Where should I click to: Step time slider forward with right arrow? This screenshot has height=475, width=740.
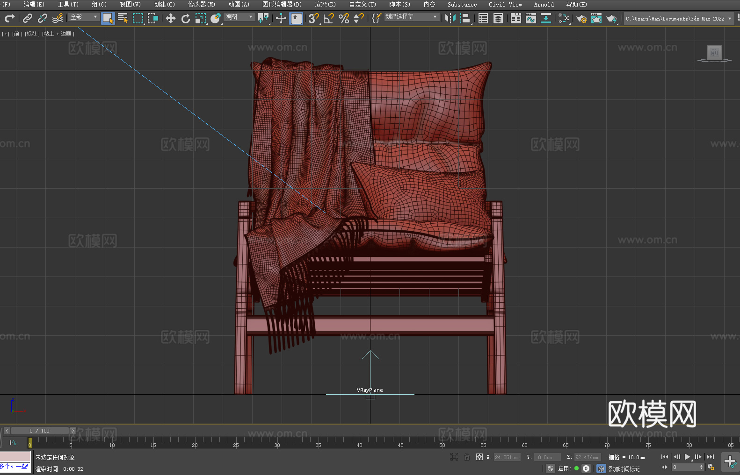point(73,431)
